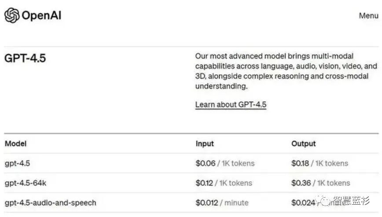The height and width of the screenshot is (217, 382).
Task: Click the OpenAI wordmark text
Action: [x=41, y=16]
